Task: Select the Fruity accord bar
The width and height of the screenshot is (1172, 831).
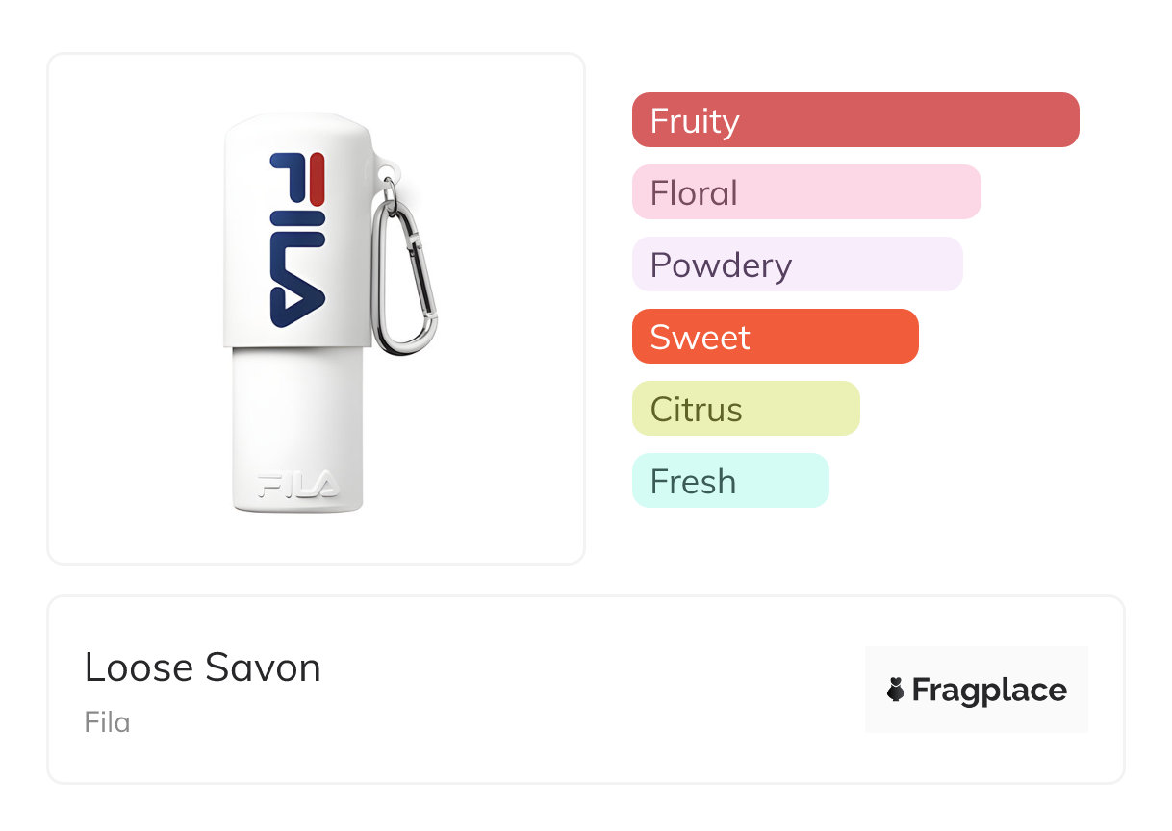Action: (x=854, y=120)
